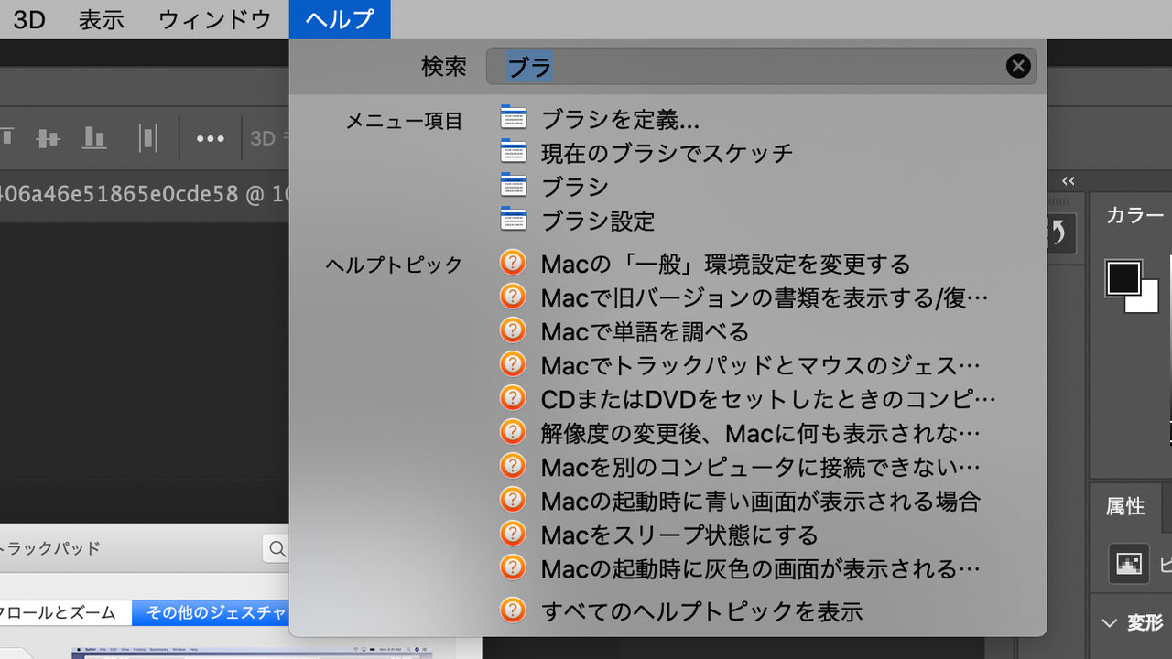This screenshot has width=1172, height=659.
Task: Click the magnifier icon in トラックパッド window
Action: coord(275,548)
